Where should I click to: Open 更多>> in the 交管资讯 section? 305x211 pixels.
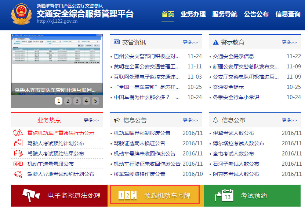click(x=190, y=42)
